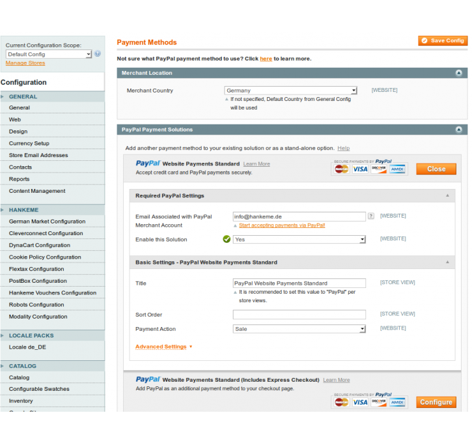Open General configuration tab
The height and width of the screenshot is (443, 472).
point(52,107)
